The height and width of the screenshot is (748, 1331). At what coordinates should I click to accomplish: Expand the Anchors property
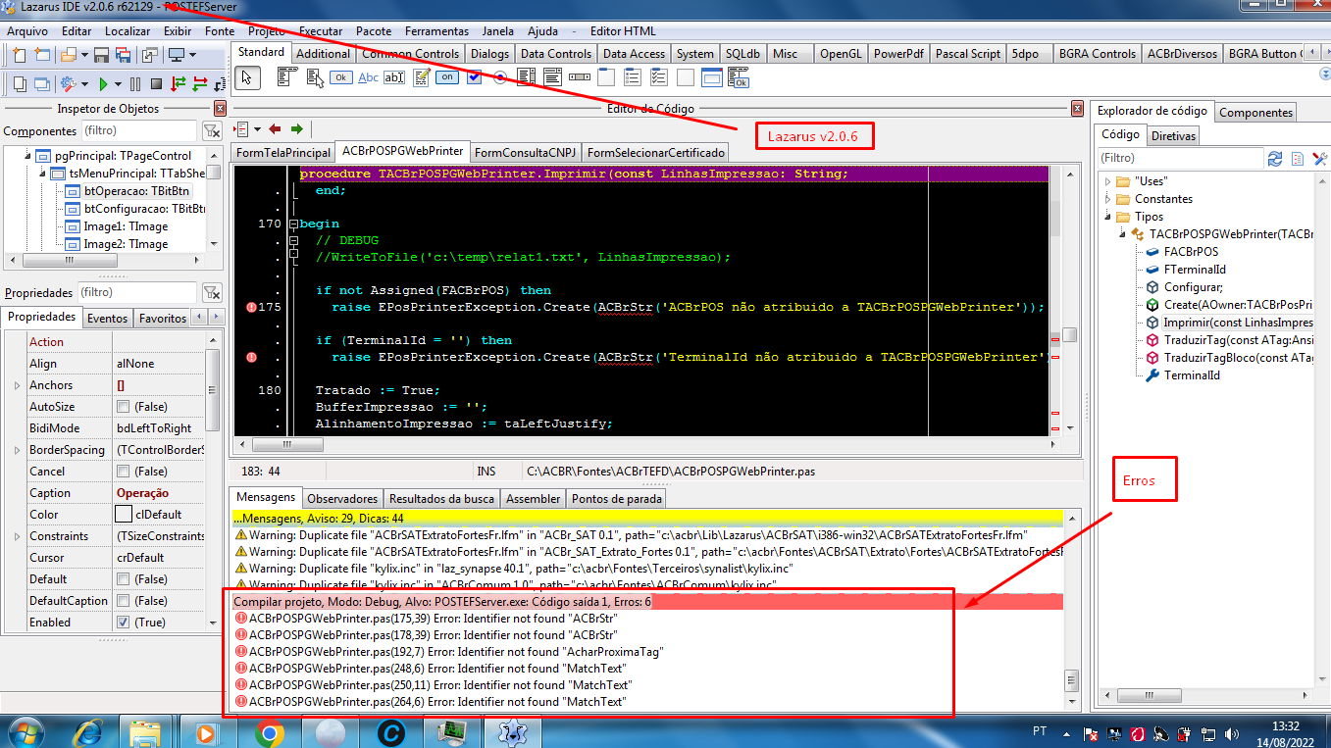pyautogui.click(x=17, y=385)
